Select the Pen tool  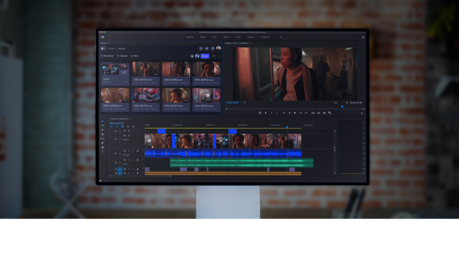tap(102, 143)
